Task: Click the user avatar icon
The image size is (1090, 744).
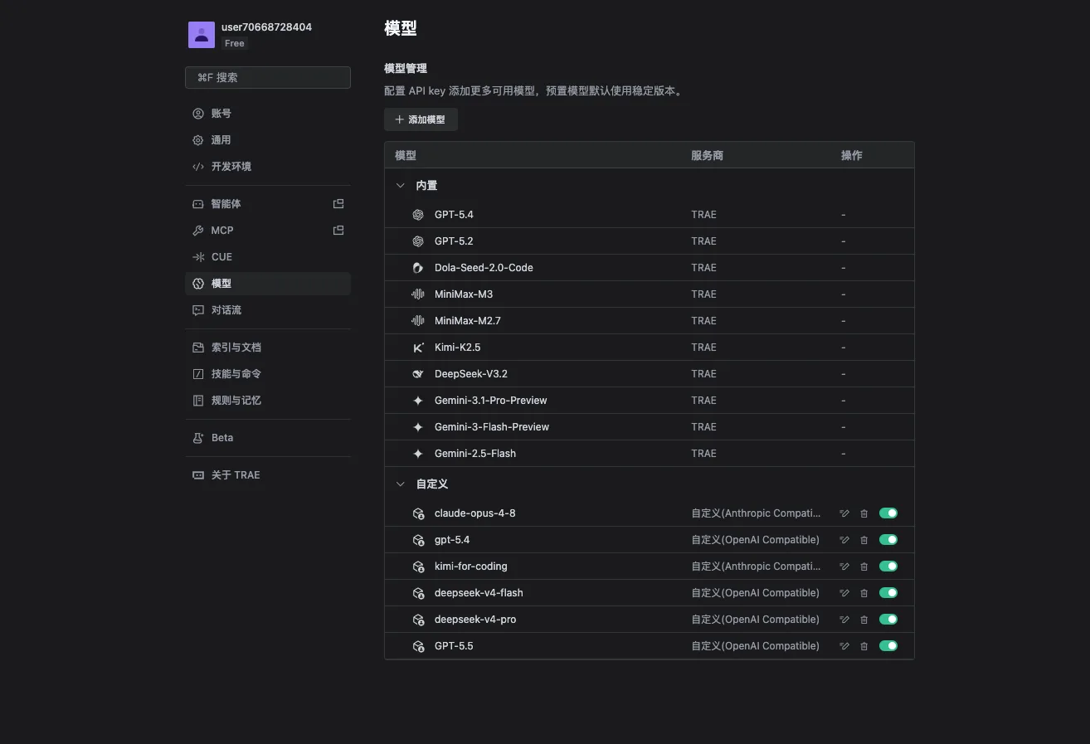Action: 202,35
